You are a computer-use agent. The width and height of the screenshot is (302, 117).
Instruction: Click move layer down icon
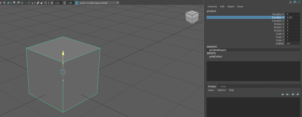click(287, 94)
